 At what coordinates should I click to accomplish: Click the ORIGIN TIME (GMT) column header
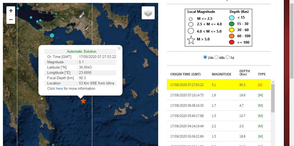click(185, 74)
